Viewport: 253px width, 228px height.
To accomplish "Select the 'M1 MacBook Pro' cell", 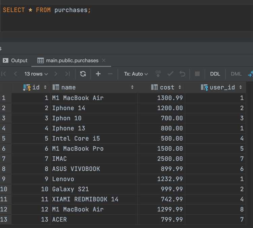I will pos(94,149).
